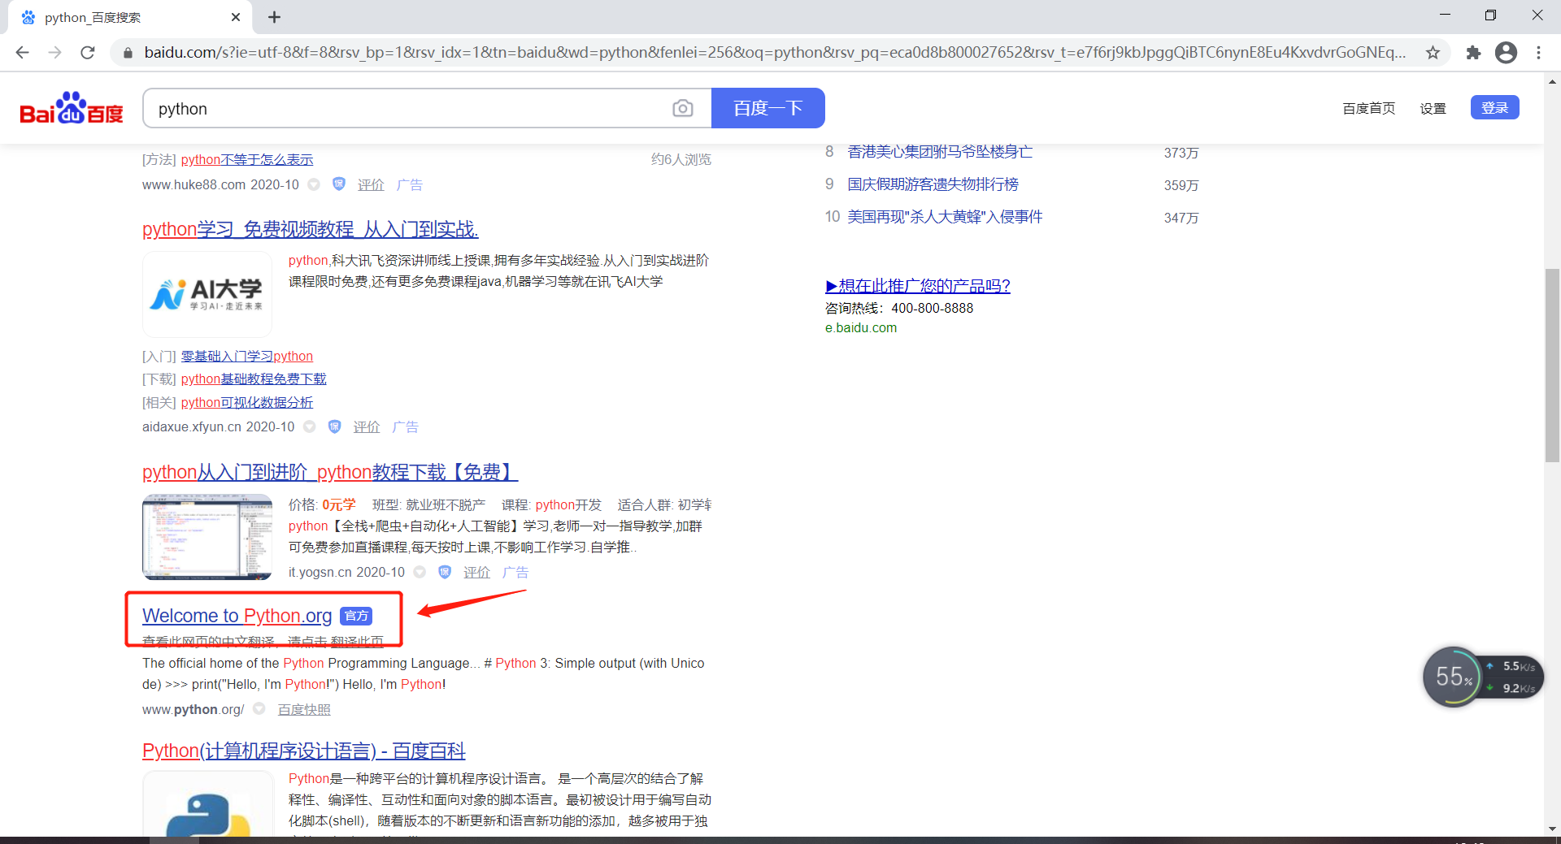Viewport: 1561px width, 844px height.
Task: Click 评价 next to www.huke88.com
Action: tap(371, 184)
